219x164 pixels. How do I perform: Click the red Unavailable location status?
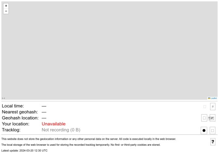pos(54,124)
